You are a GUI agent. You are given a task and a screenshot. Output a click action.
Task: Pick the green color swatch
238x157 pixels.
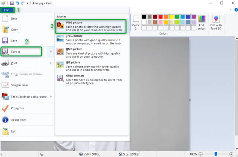click(x=177, y=17)
